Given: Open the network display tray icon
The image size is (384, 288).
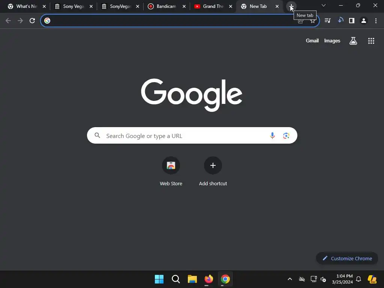Looking at the screenshot, I should (x=313, y=279).
